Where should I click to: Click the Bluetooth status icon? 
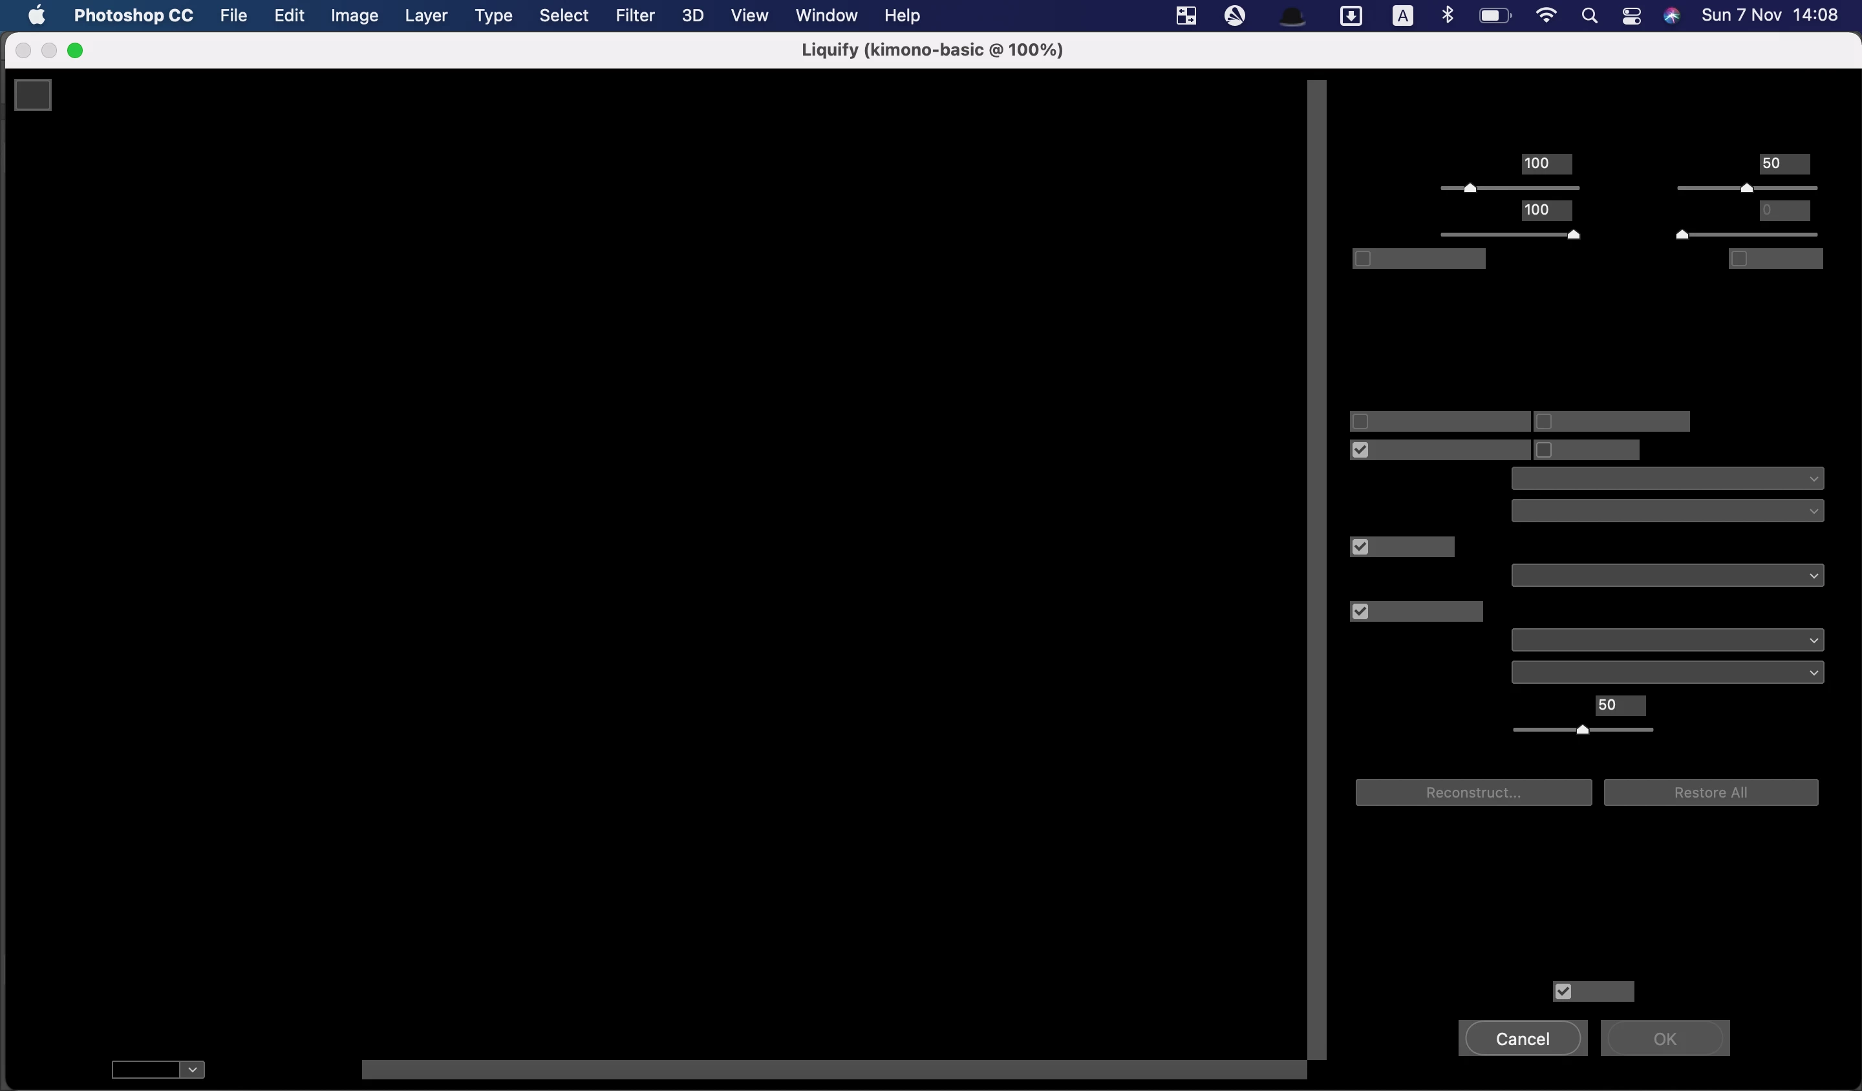click(x=1448, y=15)
